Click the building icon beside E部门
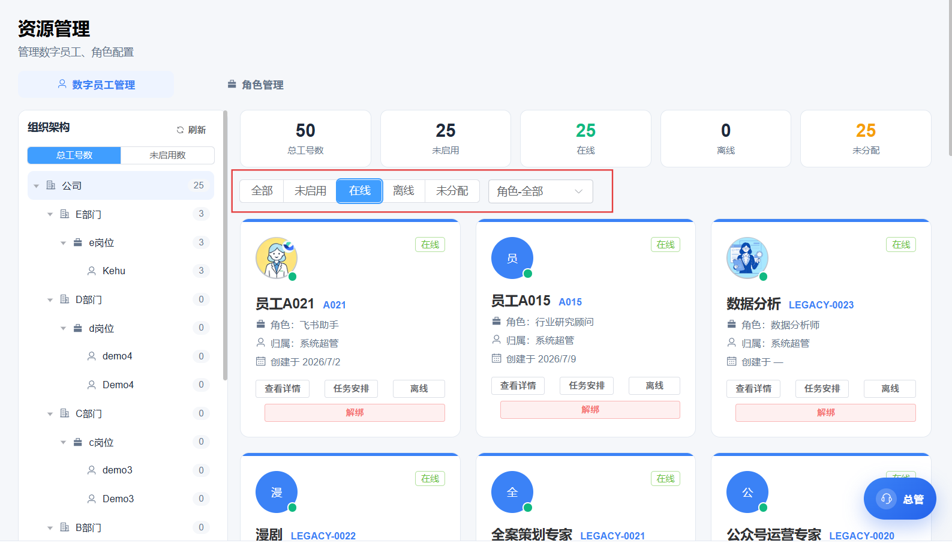The width and height of the screenshot is (952, 543). pos(65,214)
